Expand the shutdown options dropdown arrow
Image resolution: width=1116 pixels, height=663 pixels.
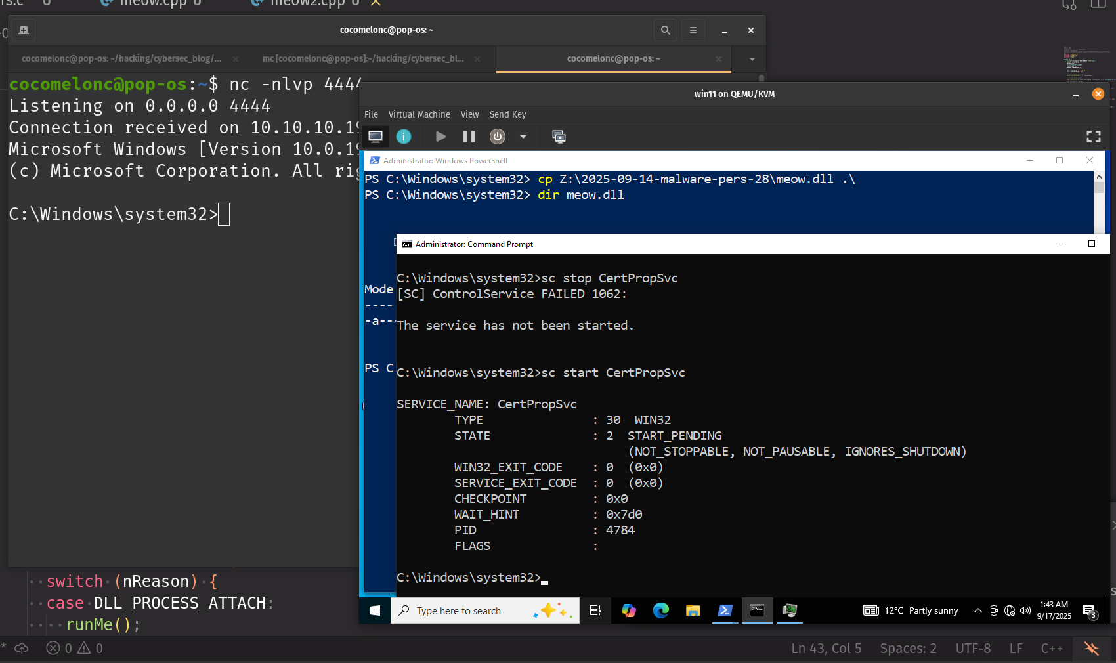click(523, 137)
